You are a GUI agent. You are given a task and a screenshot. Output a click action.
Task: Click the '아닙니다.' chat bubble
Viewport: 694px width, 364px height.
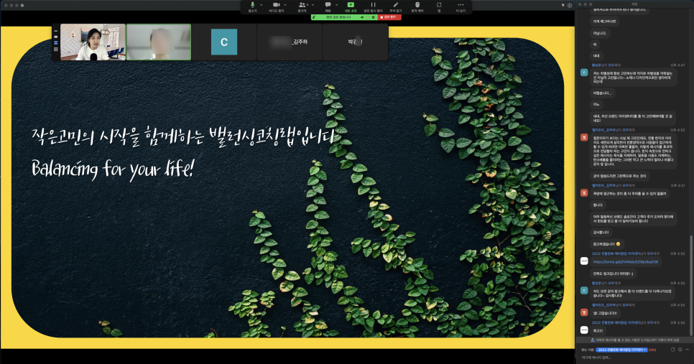click(600, 33)
